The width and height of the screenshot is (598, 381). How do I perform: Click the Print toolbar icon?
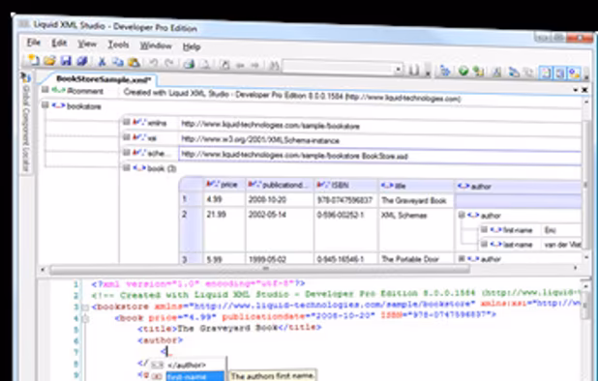[189, 64]
